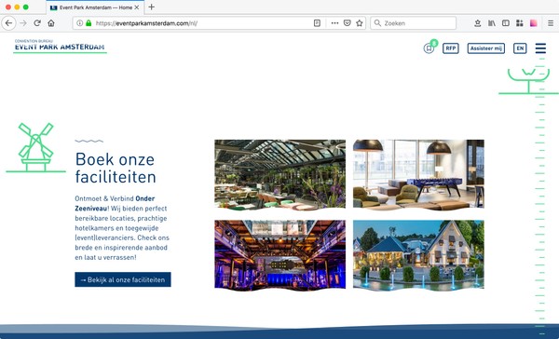Viewport: 559px width, 339px height.
Task: Open the lounge with foosball table photo
Action: point(418,174)
